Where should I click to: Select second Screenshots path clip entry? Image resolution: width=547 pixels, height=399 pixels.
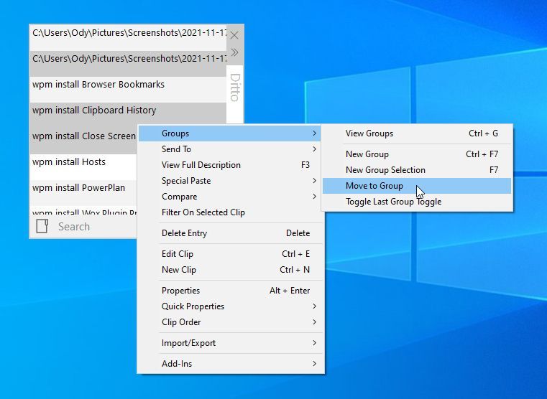pos(129,64)
